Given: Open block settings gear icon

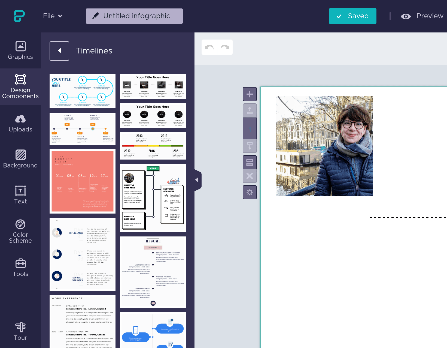Looking at the screenshot, I should tap(250, 192).
